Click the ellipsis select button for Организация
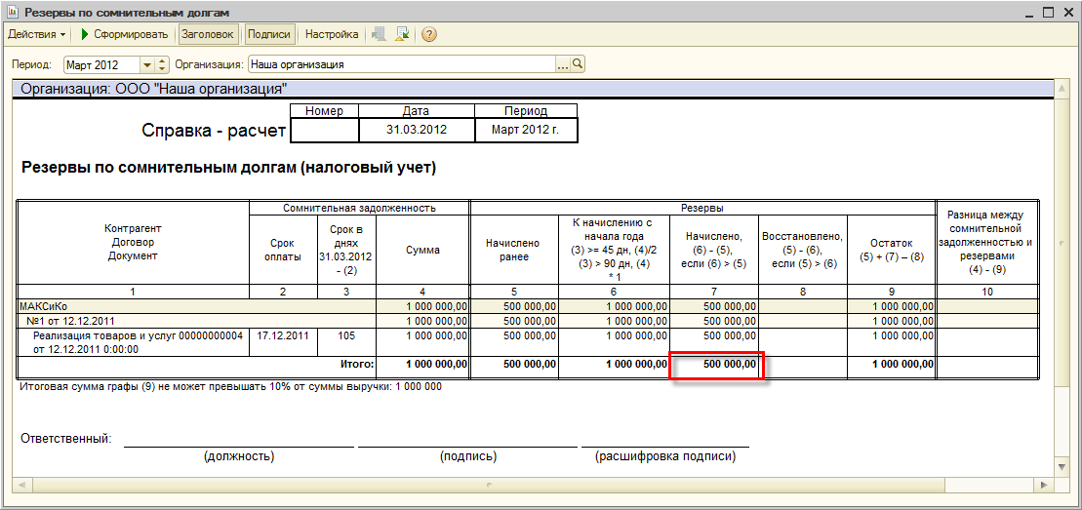This screenshot has width=1082, height=510. (x=563, y=64)
